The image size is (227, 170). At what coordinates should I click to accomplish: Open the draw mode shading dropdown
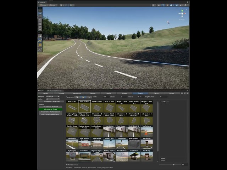point(154,5)
